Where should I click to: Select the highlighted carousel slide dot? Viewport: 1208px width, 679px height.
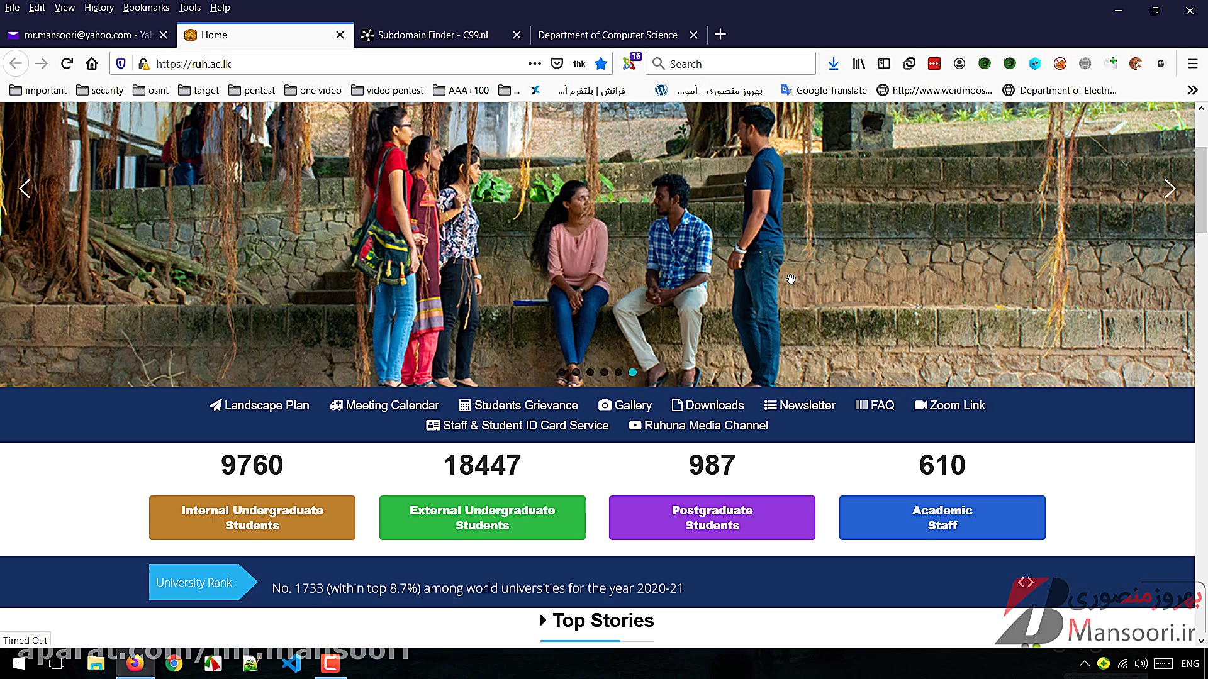tap(632, 372)
